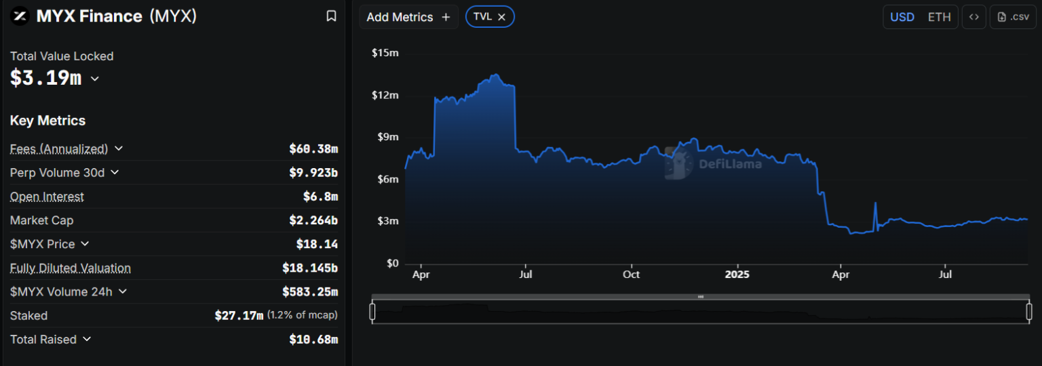Click the left handle of time range slider
The height and width of the screenshot is (366, 1042).
(x=372, y=311)
